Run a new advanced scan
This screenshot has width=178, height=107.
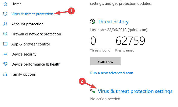pos(112,73)
